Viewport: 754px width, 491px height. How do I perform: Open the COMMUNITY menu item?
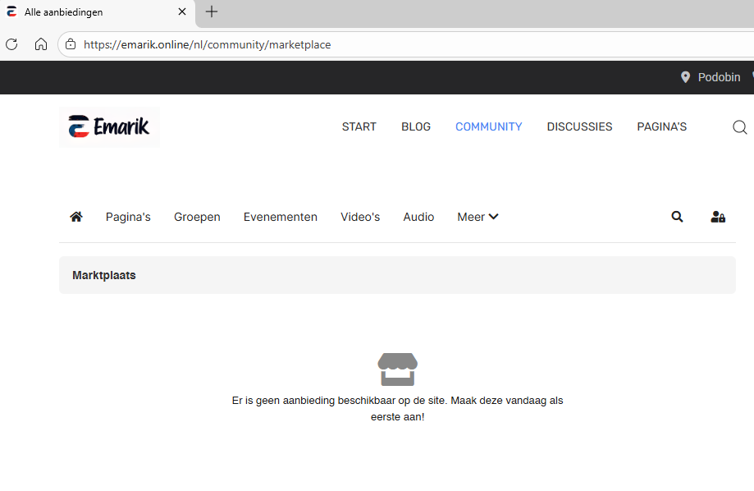(488, 126)
